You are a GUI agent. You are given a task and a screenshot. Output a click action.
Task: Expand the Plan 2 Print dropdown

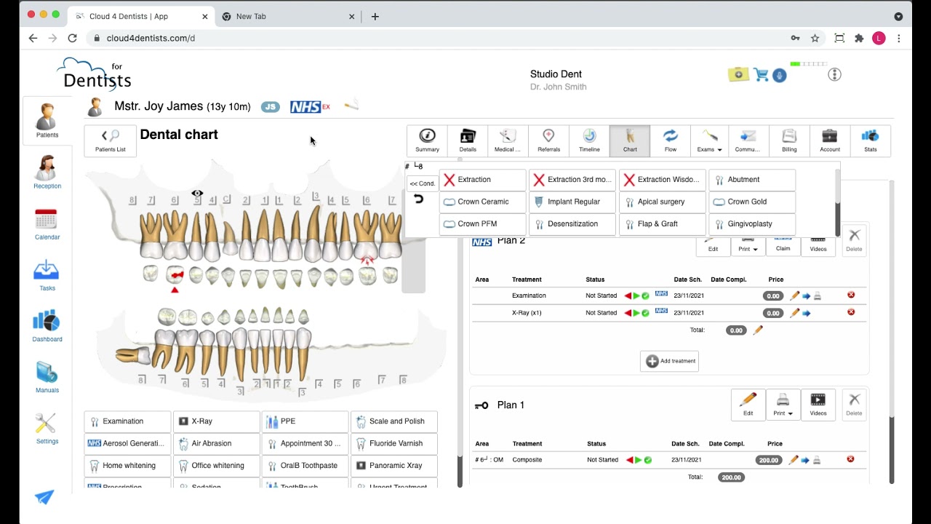tap(748, 247)
